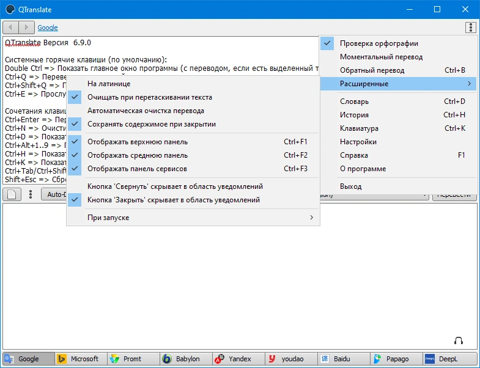Expand the Расширенные submenu
Image resolution: width=480 pixels, height=368 pixels.
tap(398, 84)
